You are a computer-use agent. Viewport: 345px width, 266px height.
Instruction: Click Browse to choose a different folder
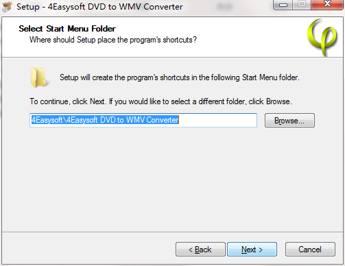click(289, 121)
